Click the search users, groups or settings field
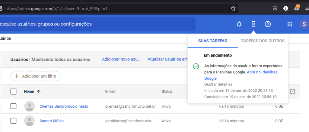This screenshot has width=309, height=132. [x=97, y=24]
